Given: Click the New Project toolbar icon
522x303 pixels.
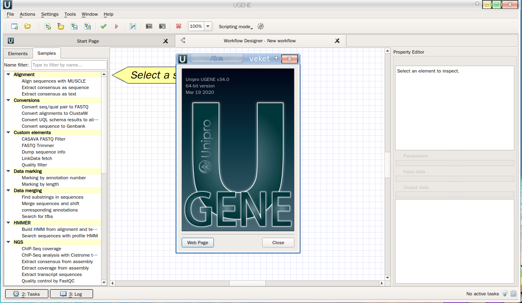Looking at the screenshot, I should click(14, 26).
